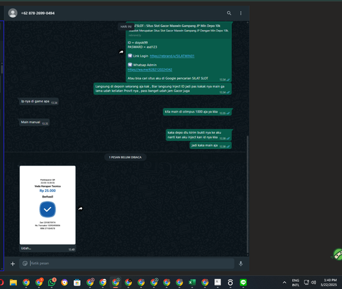This screenshot has height=289, width=342.
Task: Switch the ENG INTL input language
Action: coord(295,283)
